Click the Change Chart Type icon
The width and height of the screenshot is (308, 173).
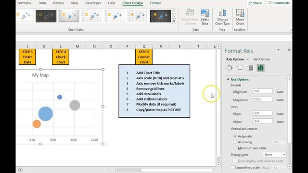(222, 17)
